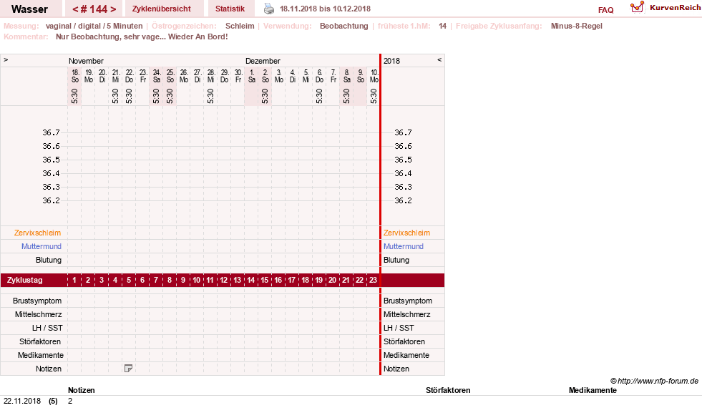Viewport: 702px width, 418px height.
Task: Click the cycle number # 144
Action: [94, 9]
